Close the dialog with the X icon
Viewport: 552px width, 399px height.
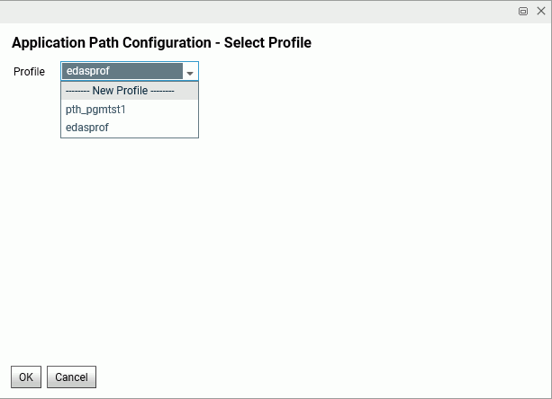pos(540,12)
